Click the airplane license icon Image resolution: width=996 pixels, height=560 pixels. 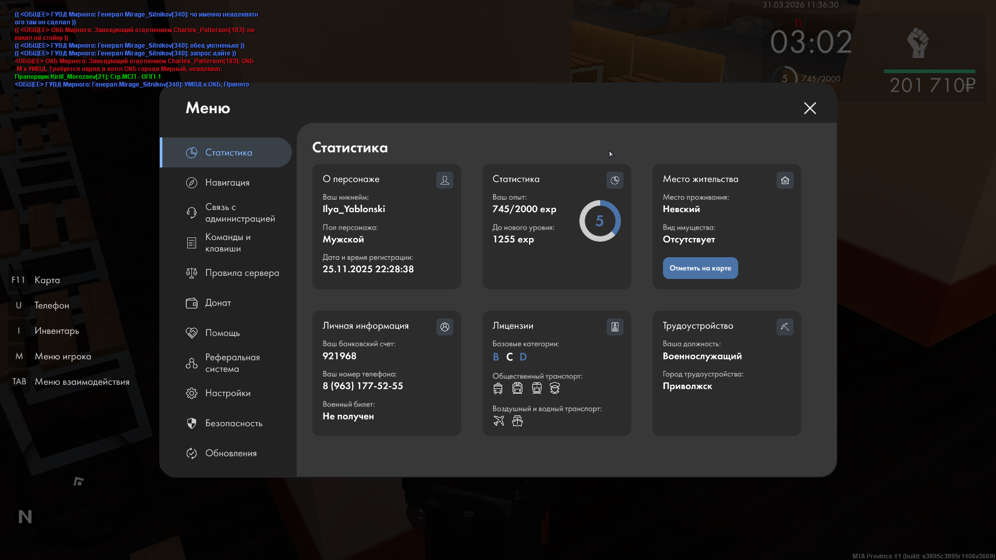(499, 421)
